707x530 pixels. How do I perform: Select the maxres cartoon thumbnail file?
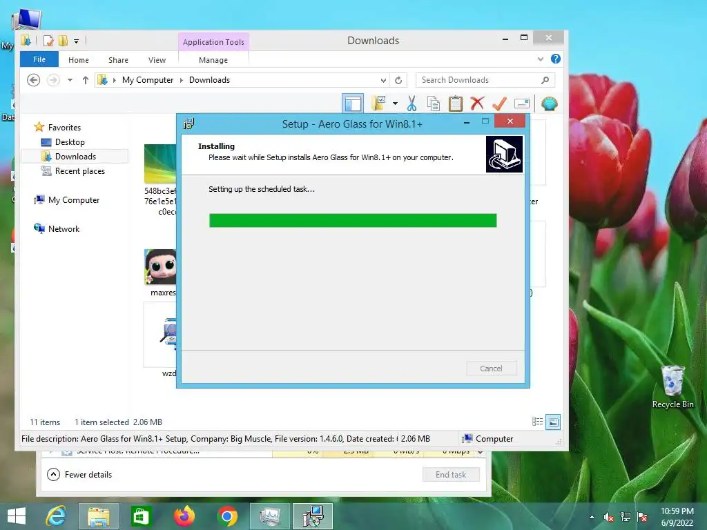(160, 267)
